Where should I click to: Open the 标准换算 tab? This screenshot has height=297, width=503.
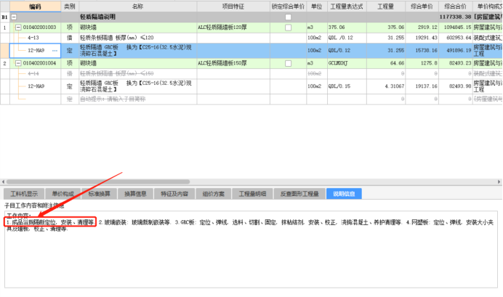pos(99,193)
